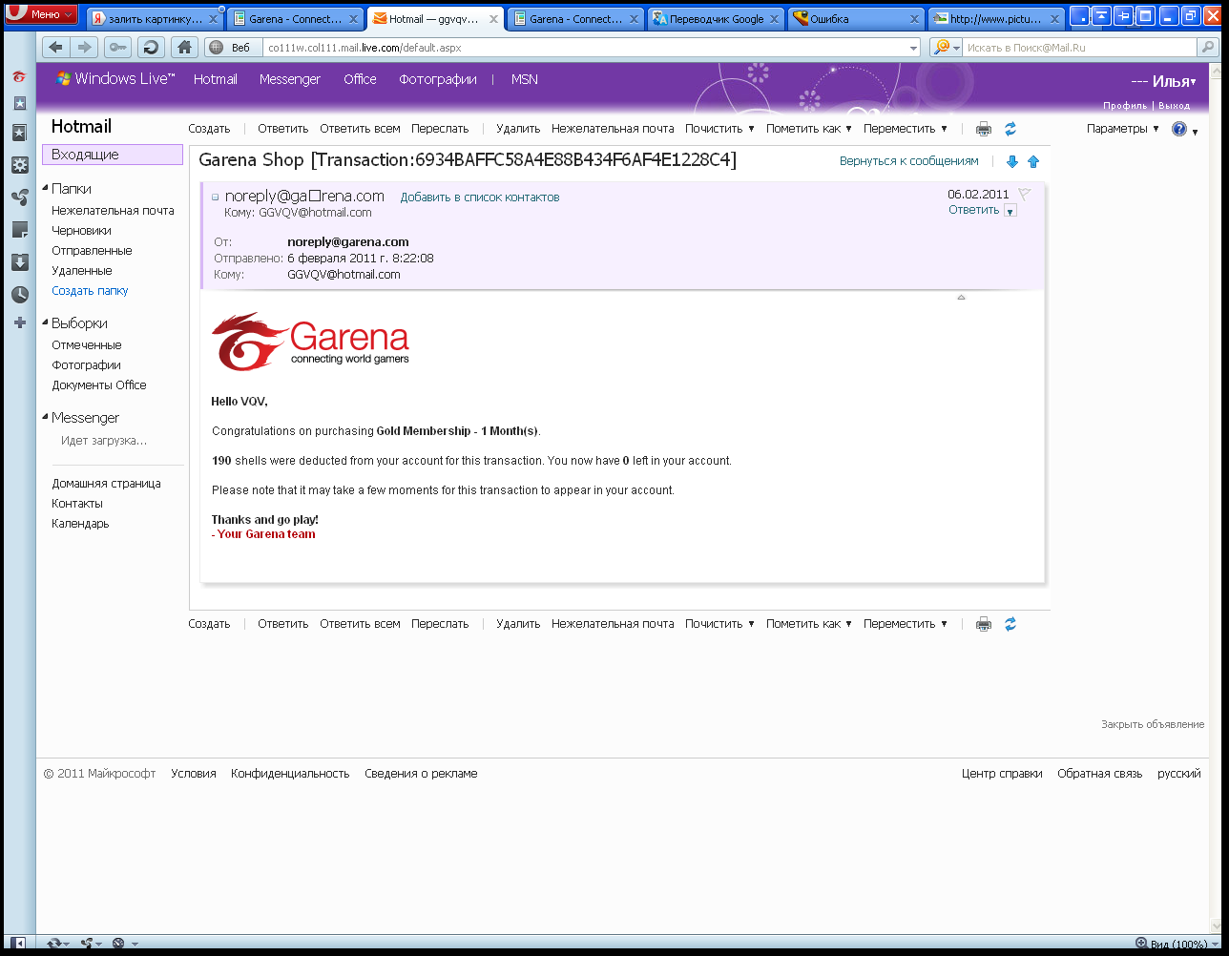The width and height of the screenshot is (1229, 956).
Task: Open the Notes panel in Opera sidebar
Action: (19, 230)
